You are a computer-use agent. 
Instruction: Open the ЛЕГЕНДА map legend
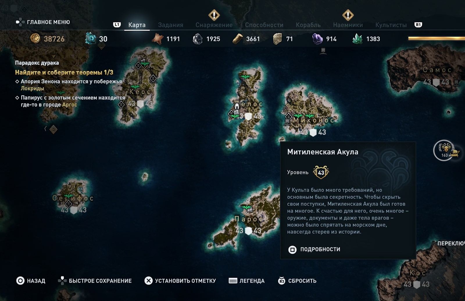pos(246,281)
